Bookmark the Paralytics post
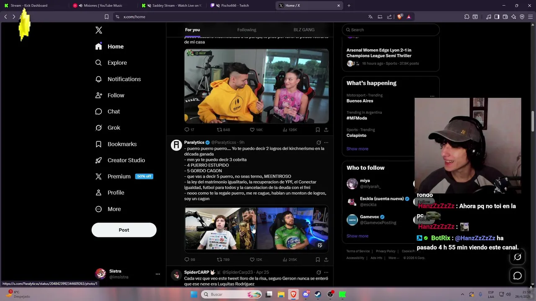 coord(318,260)
